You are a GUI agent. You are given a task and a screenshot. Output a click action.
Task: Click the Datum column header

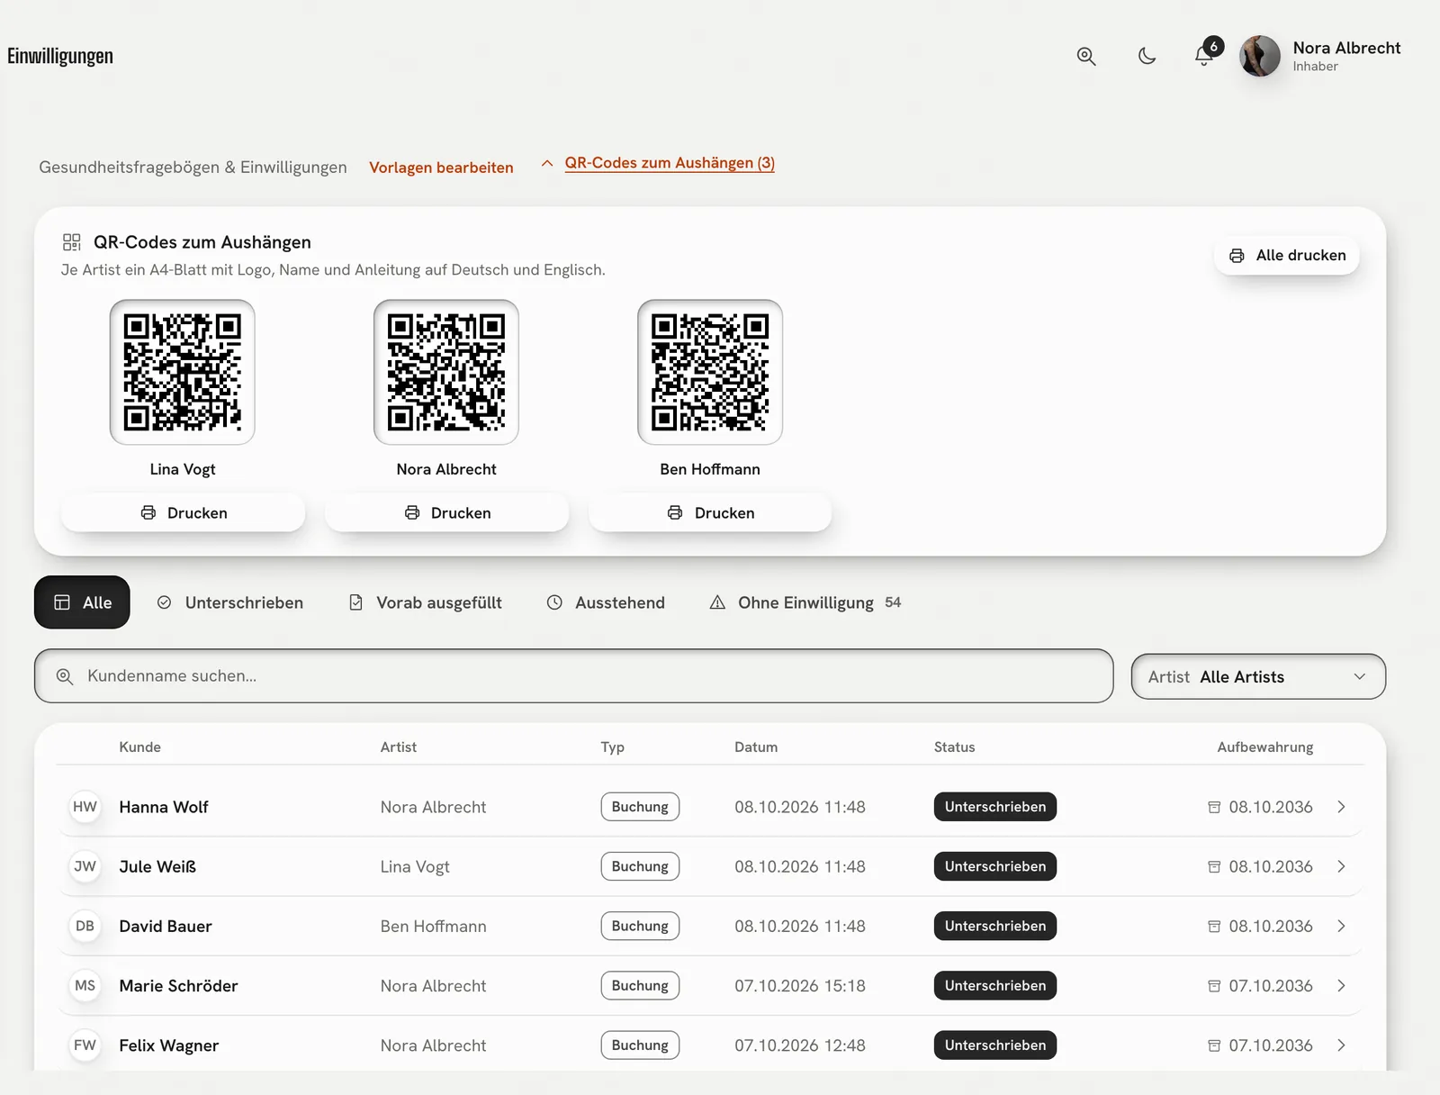[756, 747]
